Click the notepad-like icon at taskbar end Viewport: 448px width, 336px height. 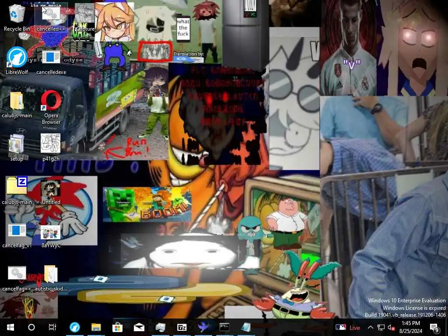click(x=246, y=327)
